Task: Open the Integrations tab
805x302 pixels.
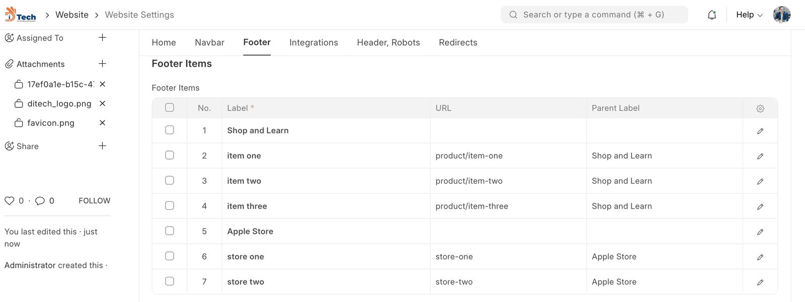Action: coord(313,43)
